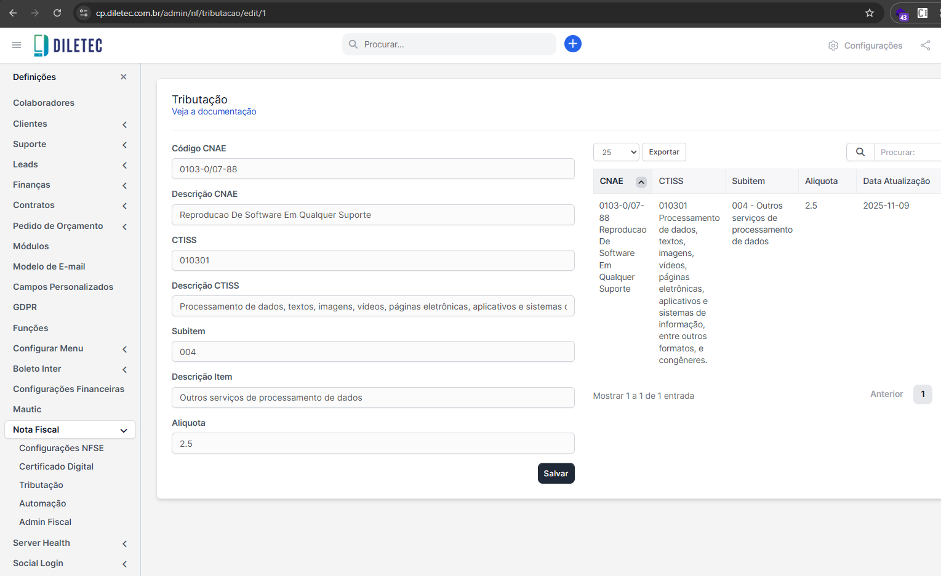Bookmark page with the star icon
Viewport: 941px width, 576px height.
[x=869, y=13]
